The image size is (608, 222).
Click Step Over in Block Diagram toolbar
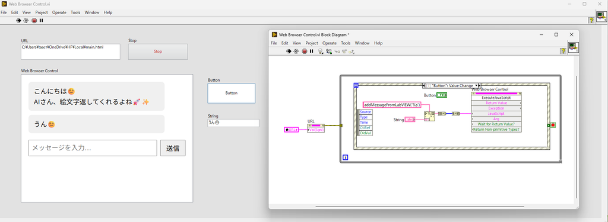click(344, 51)
